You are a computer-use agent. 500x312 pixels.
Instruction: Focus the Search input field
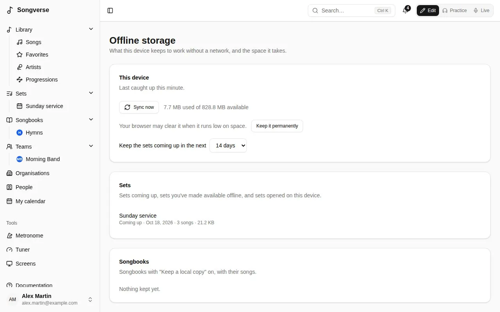(x=352, y=11)
